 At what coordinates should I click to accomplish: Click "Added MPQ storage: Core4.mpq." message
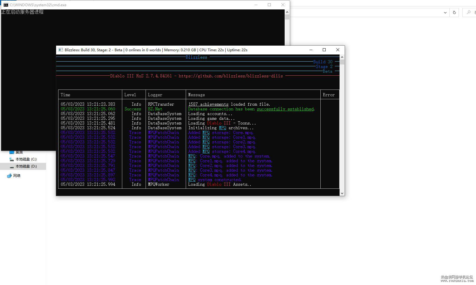pyautogui.click(x=222, y=151)
